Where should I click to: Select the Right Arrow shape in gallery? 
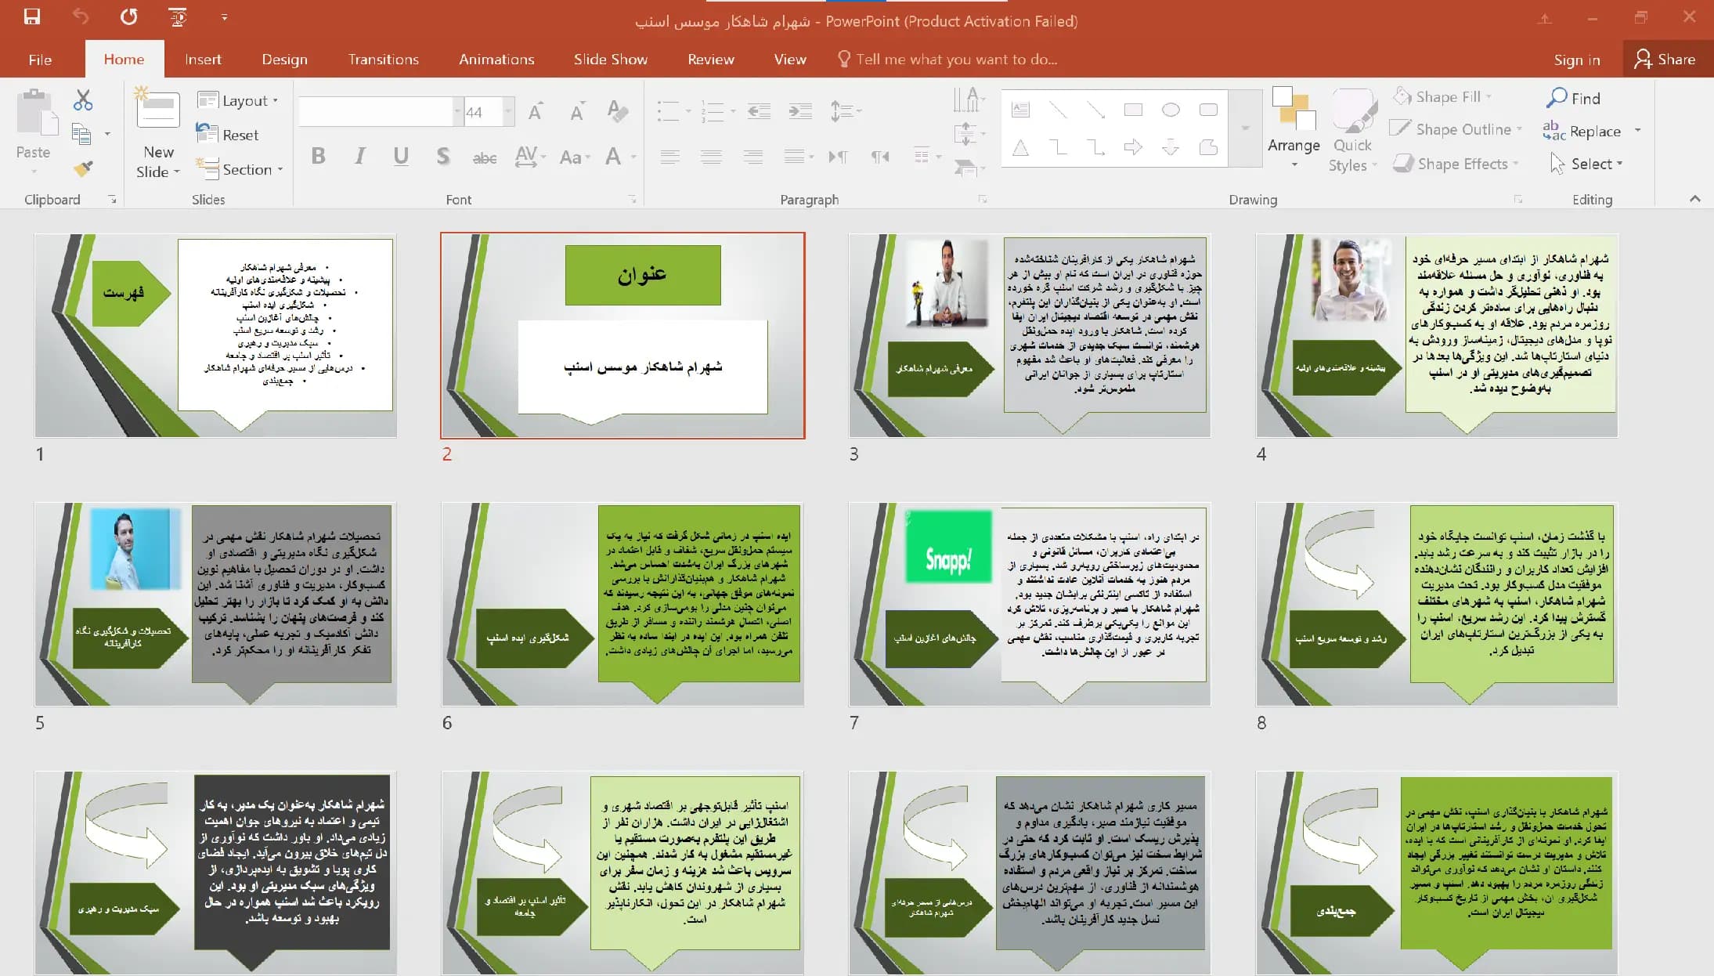(1133, 146)
